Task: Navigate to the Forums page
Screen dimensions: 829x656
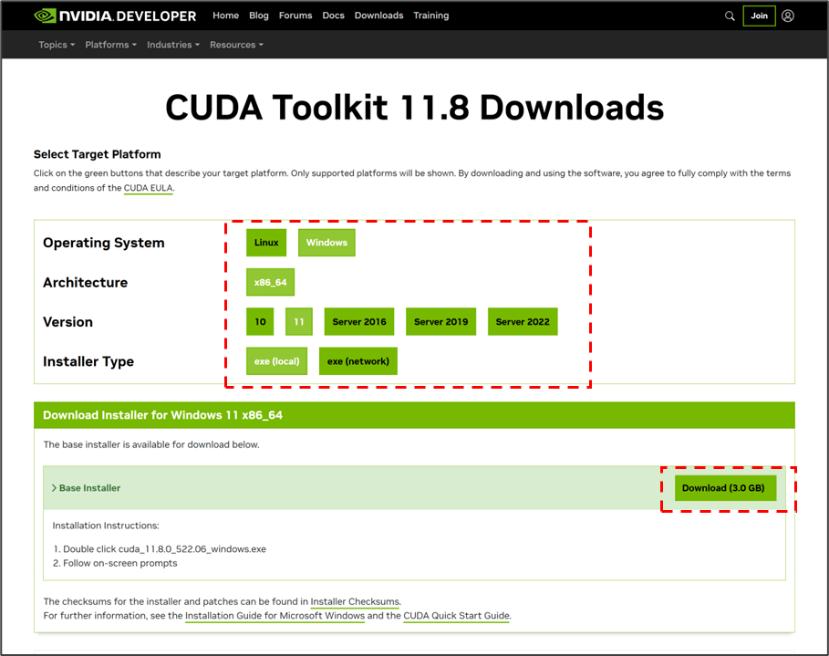Action: 295,16
